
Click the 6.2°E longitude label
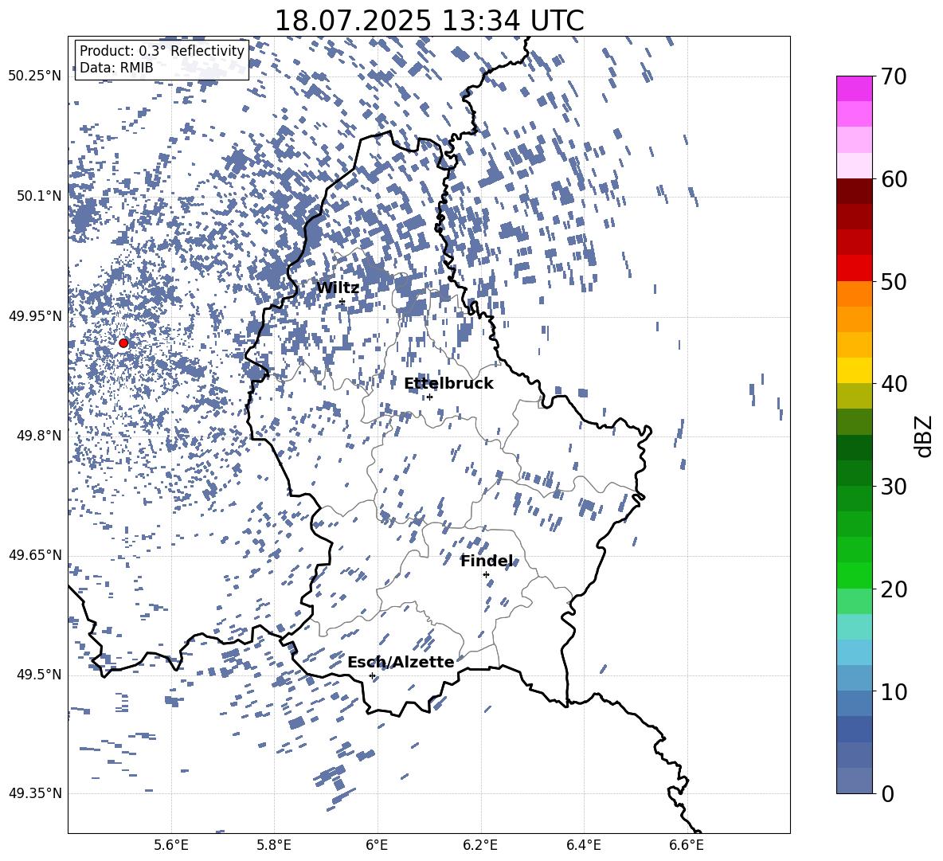point(480,845)
